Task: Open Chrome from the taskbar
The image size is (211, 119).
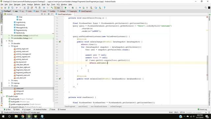Action: pos(22,116)
